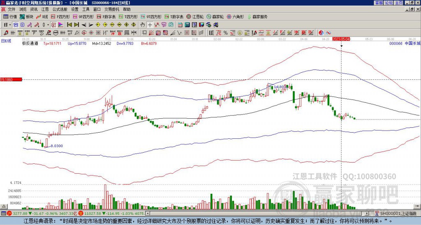The height and width of the screenshot is (225, 421).
Task: Open the calendar icon
Action: pos(180,25)
